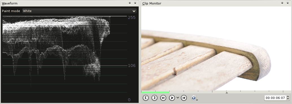The image size is (292, 104).
Task: Click the set zone end bracket icon
Action: click(154, 98)
